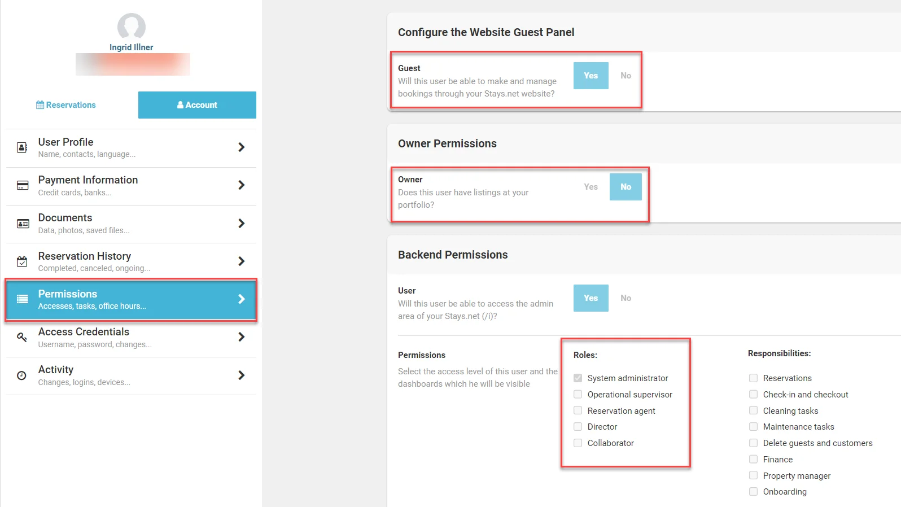Click the Activity clock icon

22,375
